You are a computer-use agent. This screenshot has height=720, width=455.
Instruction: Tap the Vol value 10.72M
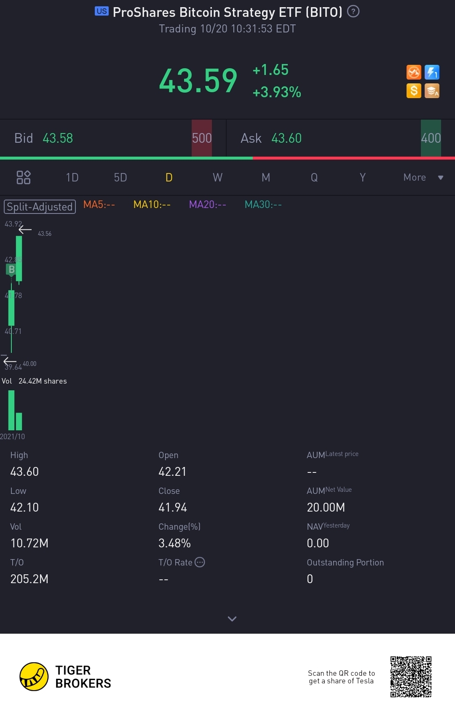pos(29,543)
